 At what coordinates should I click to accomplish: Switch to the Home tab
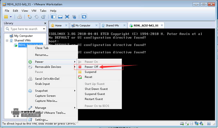(x=58, y=26)
